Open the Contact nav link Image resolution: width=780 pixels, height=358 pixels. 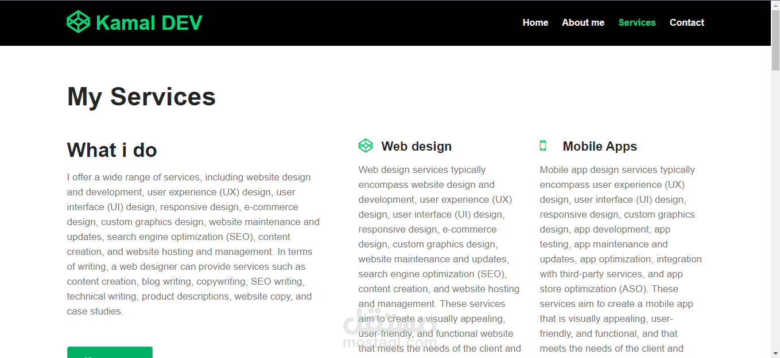point(686,22)
